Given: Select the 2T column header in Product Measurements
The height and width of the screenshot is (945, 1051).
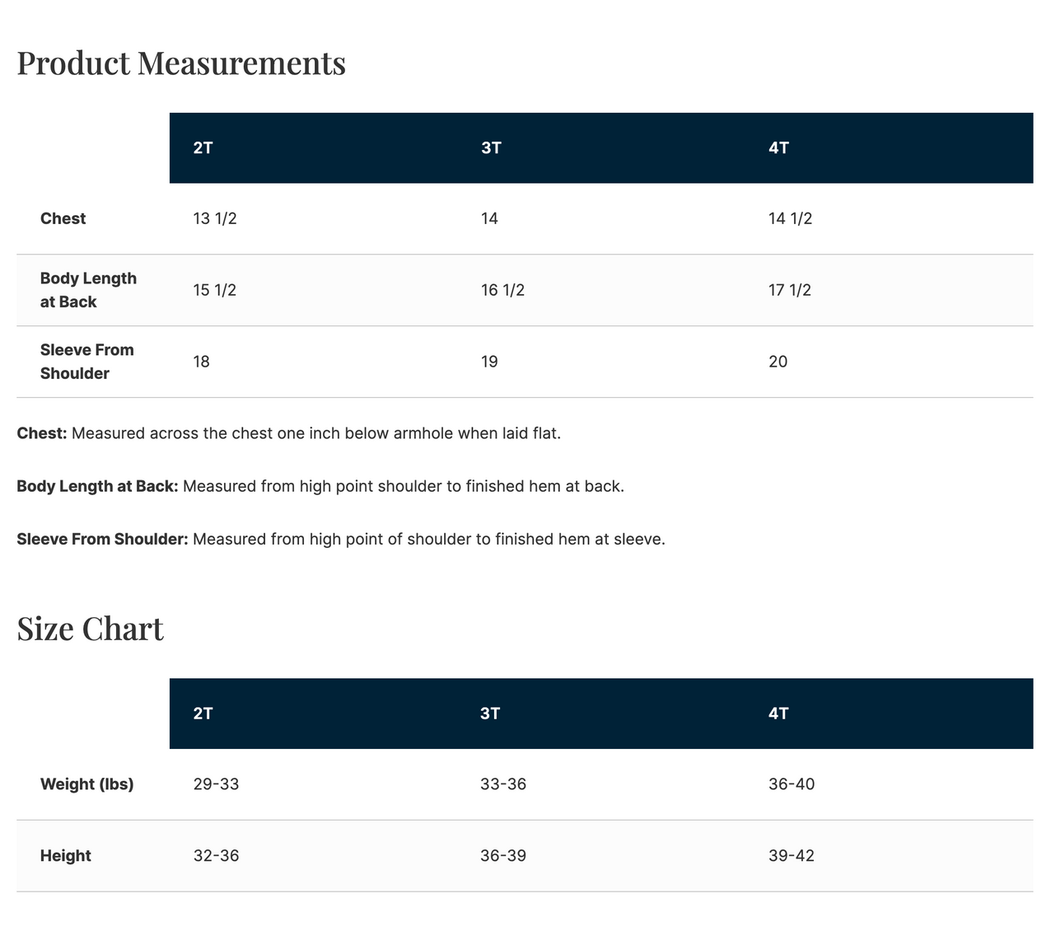Looking at the screenshot, I should pyautogui.click(x=203, y=148).
